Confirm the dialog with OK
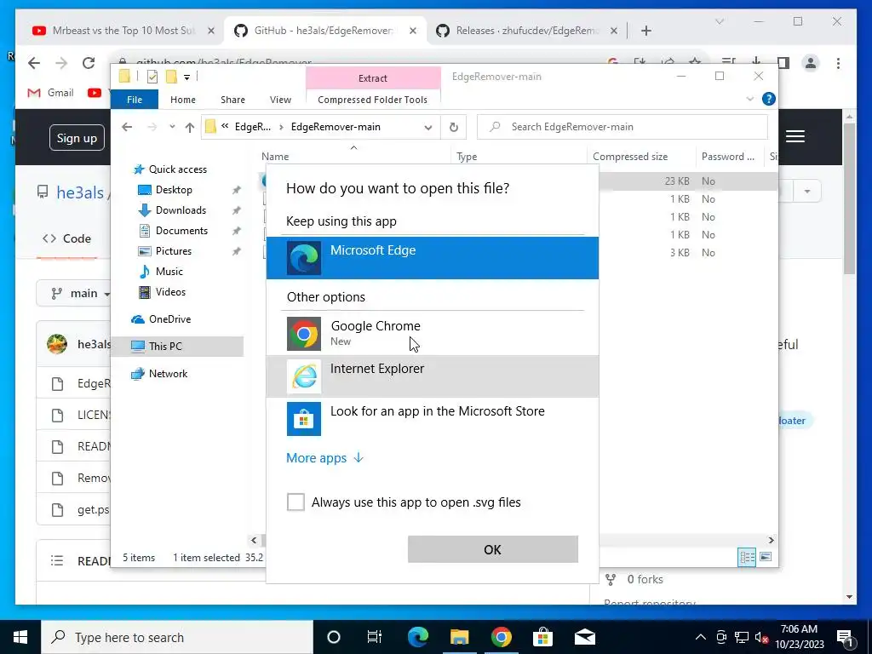The width and height of the screenshot is (872, 654). pos(493,549)
